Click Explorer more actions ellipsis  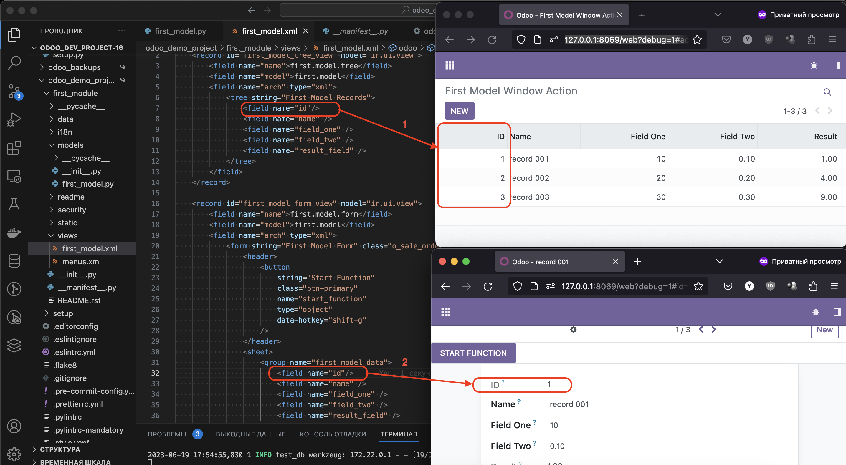click(122, 31)
